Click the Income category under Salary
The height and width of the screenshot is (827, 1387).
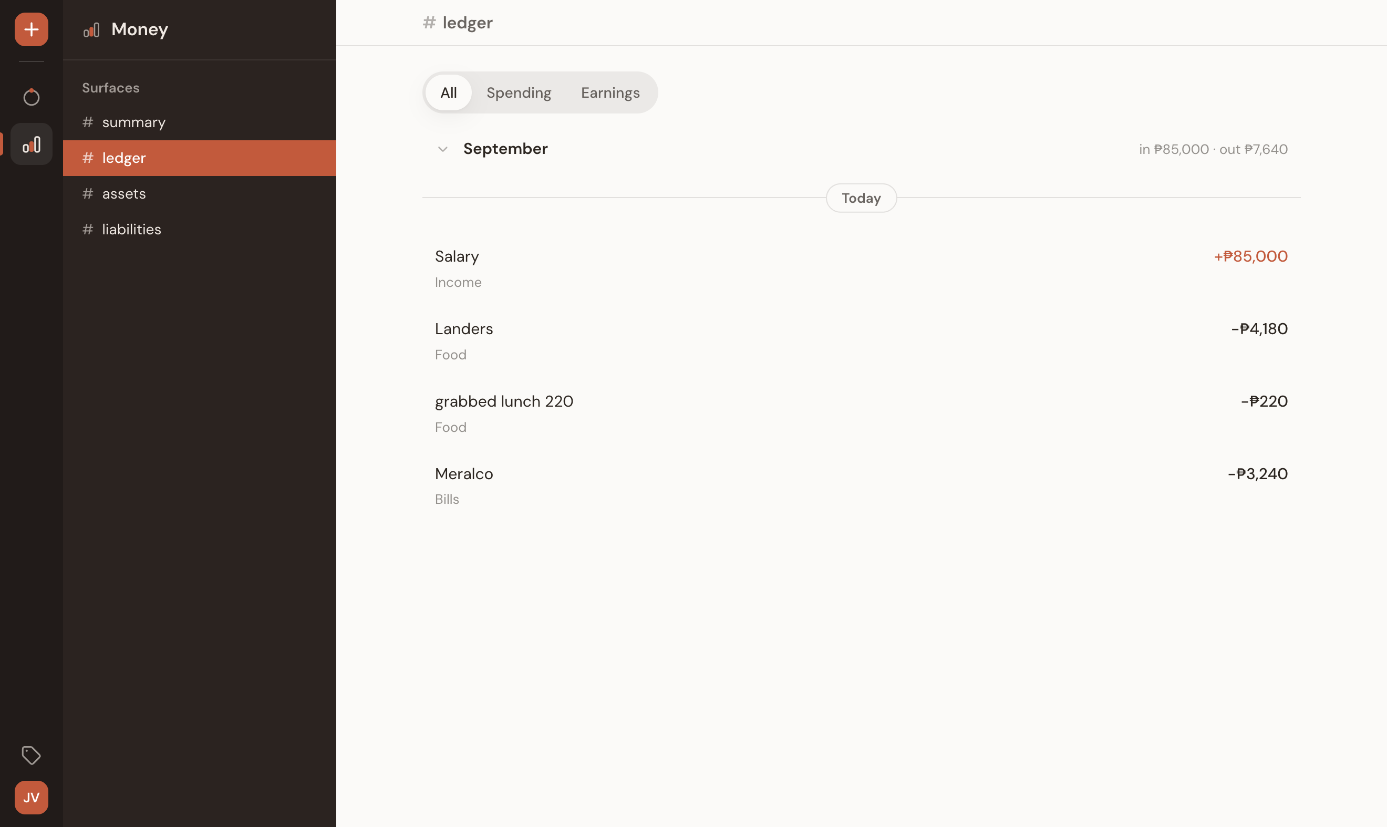[x=458, y=282]
